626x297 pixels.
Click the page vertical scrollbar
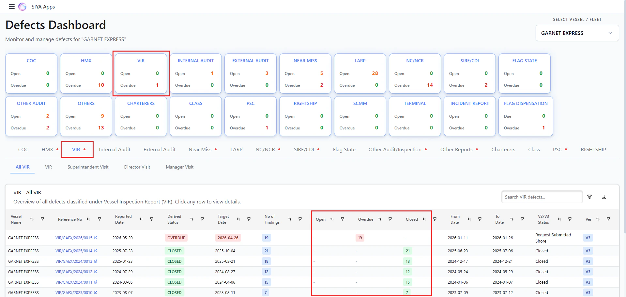(x=624, y=117)
